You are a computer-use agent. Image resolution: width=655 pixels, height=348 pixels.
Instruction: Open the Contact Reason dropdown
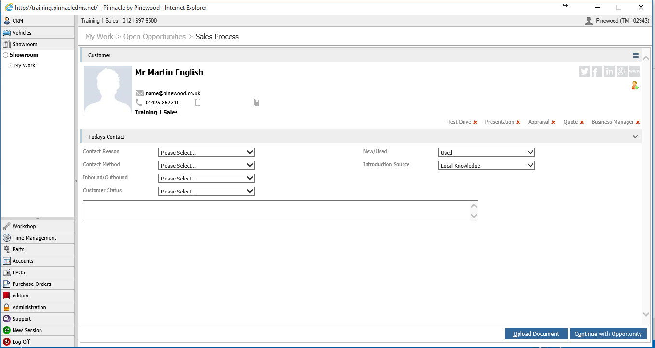click(x=206, y=153)
